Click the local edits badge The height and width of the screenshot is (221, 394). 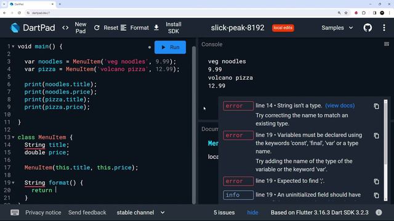click(x=283, y=28)
